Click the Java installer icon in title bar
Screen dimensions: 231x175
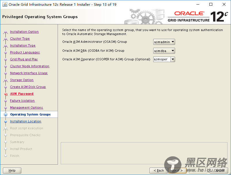point(5,4)
